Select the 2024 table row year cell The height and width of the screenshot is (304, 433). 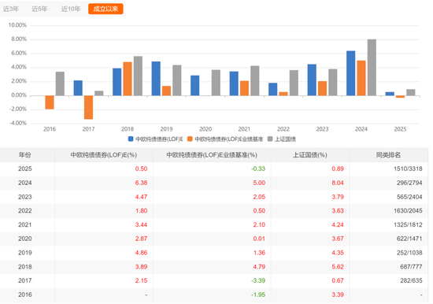click(25, 183)
